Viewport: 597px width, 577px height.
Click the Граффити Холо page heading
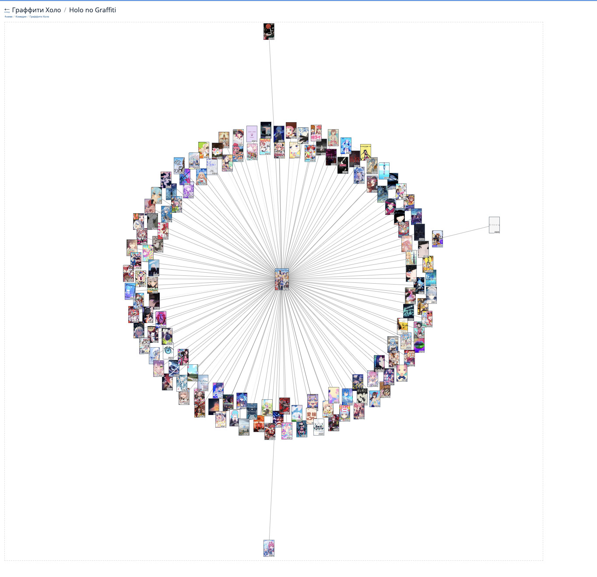coord(36,10)
